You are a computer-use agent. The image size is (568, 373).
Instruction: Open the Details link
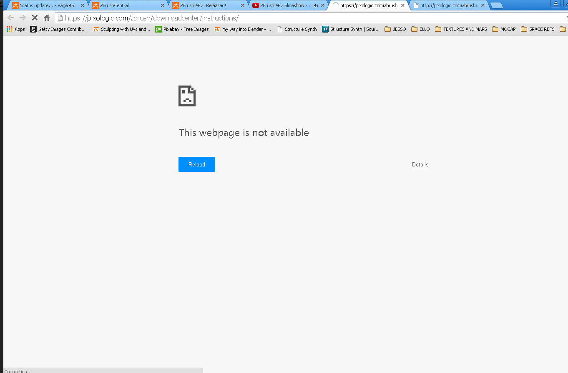[420, 164]
